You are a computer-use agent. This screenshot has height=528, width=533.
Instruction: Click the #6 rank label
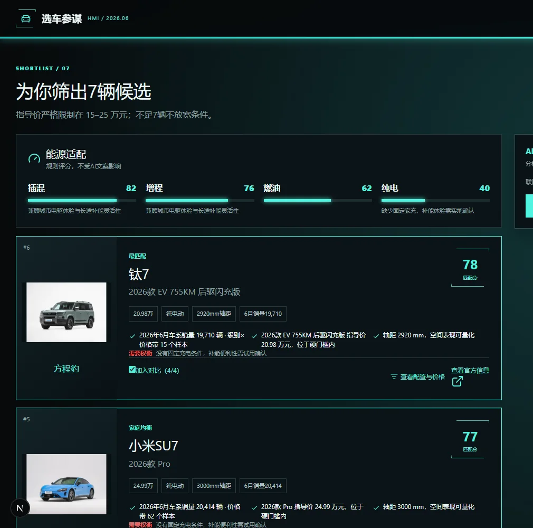(x=26, y=248)
